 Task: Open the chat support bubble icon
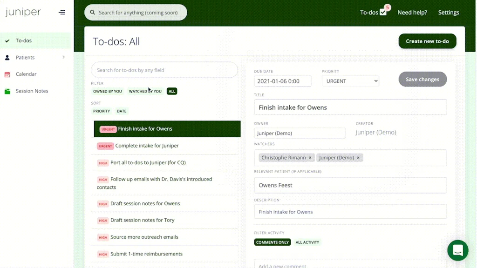pyautogui.click(x=457, y=250)
